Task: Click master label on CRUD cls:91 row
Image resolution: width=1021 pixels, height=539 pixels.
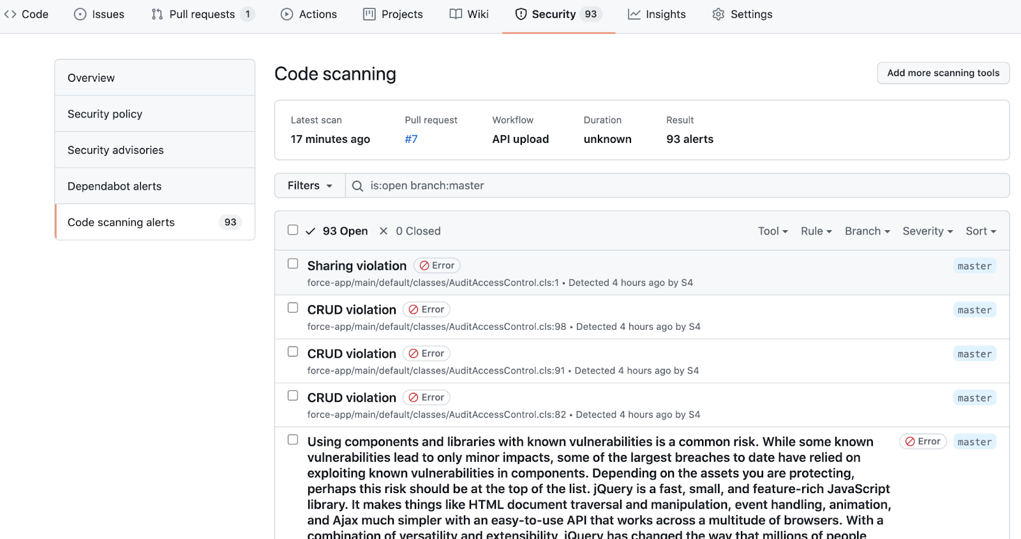Action: (974, 354)
